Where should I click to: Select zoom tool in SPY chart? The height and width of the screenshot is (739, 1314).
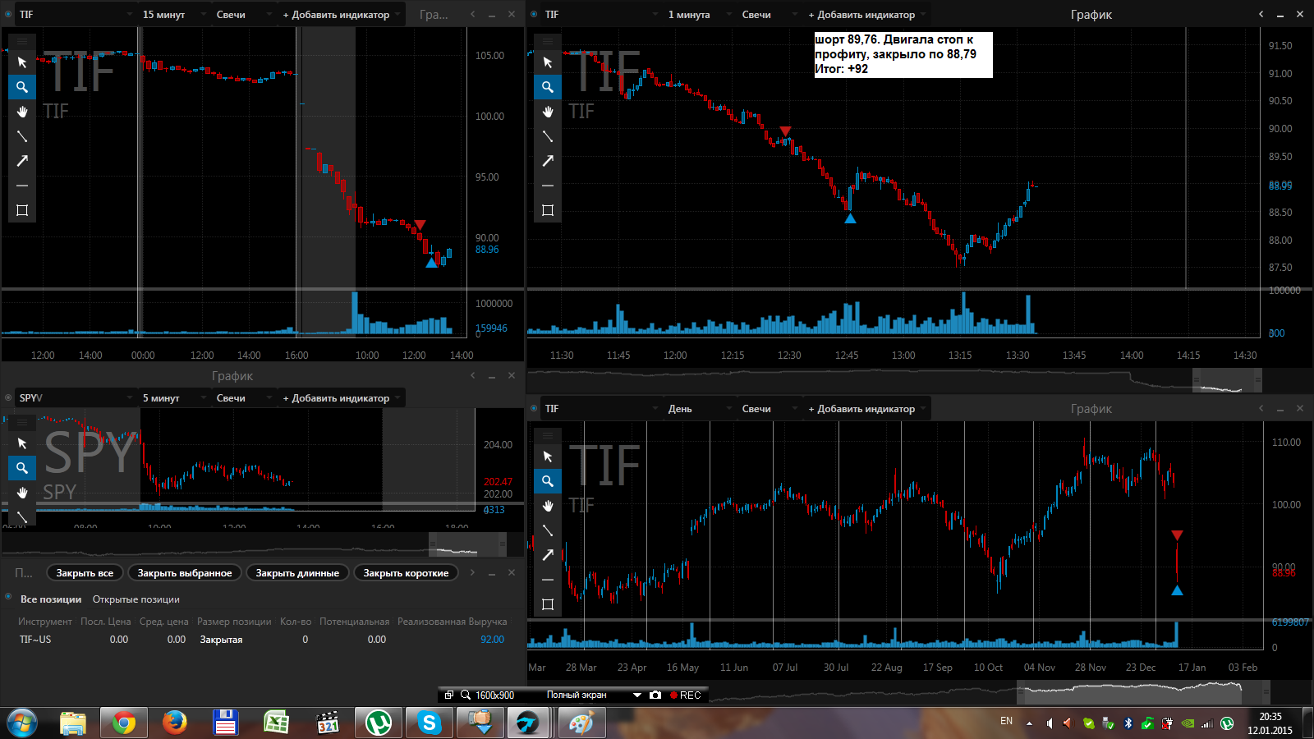point(22,468)
